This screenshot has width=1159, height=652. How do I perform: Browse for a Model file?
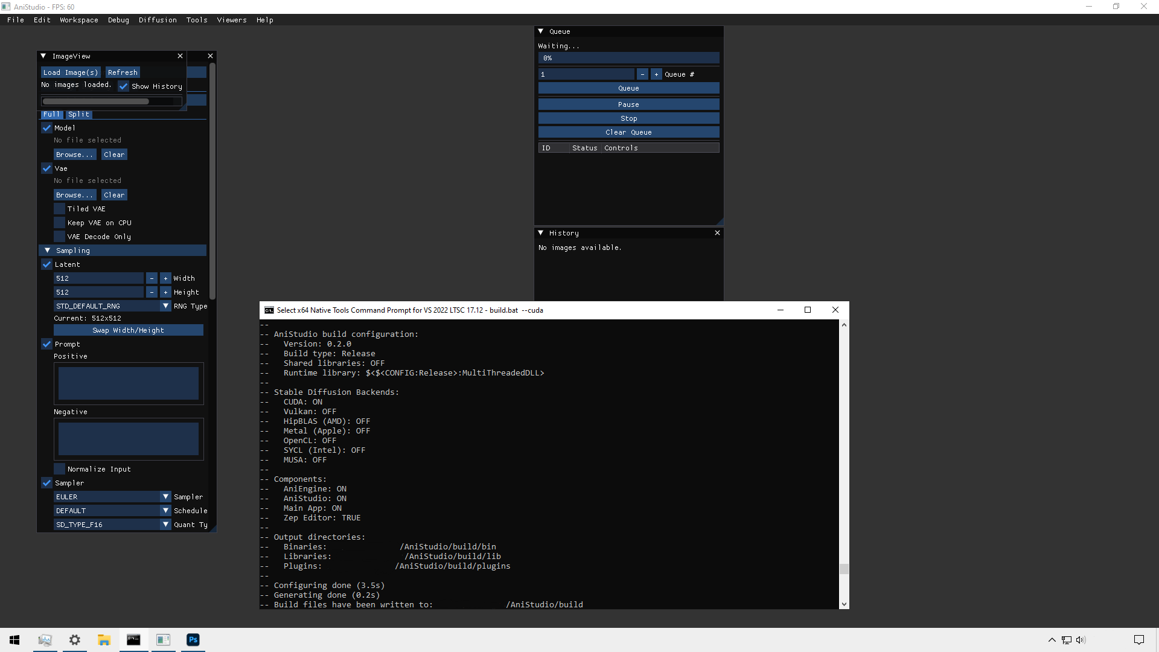[75, 155]
